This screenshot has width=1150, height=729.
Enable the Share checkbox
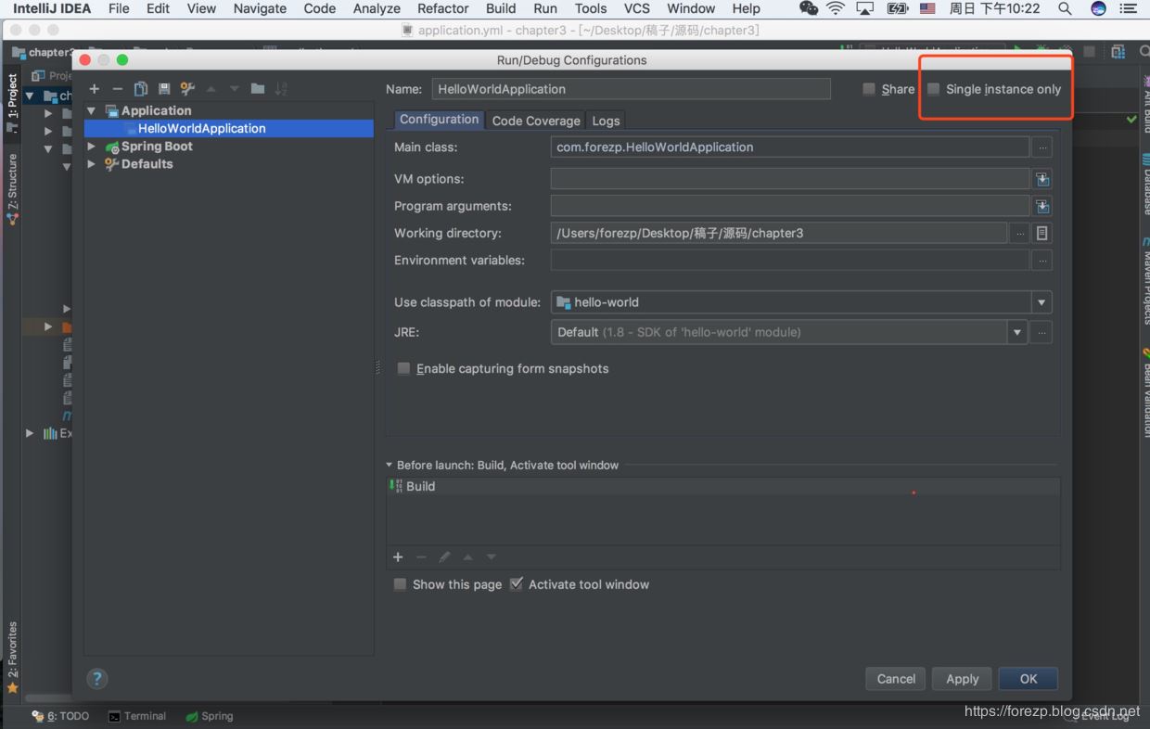point(869,89)
